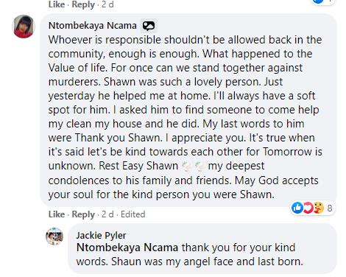Screen dimensions: 346x277
Task: Click the partial reaction icon at the top right
Action: pyautogui.click(x=322, y=1)
